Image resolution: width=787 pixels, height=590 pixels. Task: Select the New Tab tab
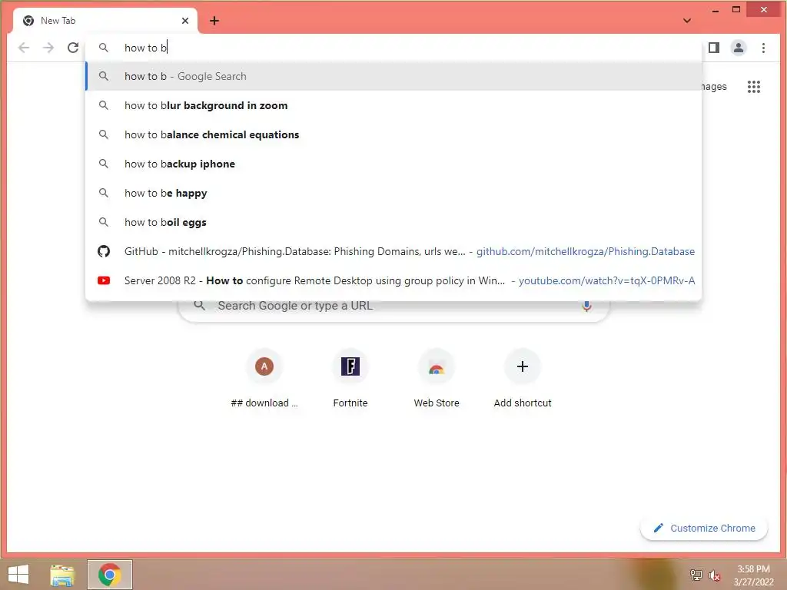tap(105, 21)
